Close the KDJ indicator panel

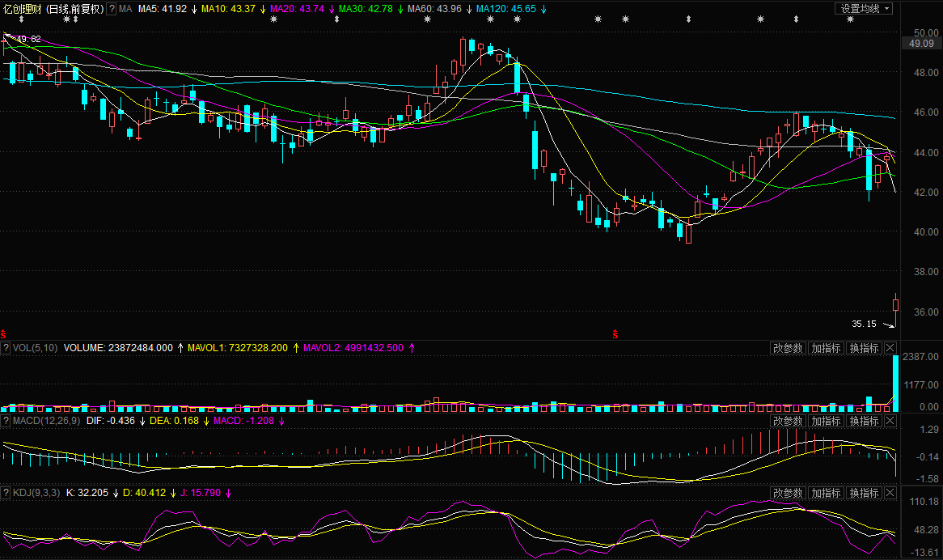[890, 493]
